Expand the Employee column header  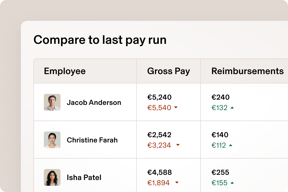tap(65, 71)
